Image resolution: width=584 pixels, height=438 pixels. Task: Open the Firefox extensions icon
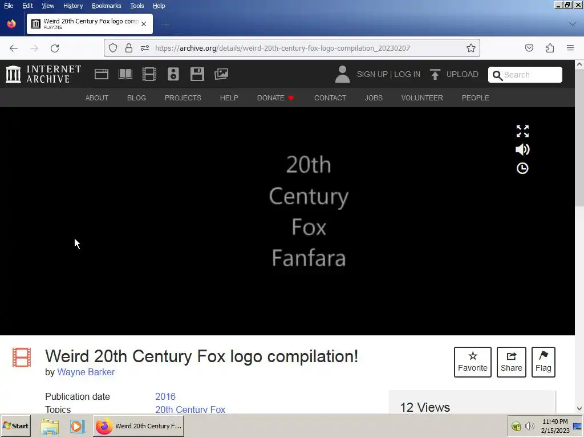coord(550,48)
